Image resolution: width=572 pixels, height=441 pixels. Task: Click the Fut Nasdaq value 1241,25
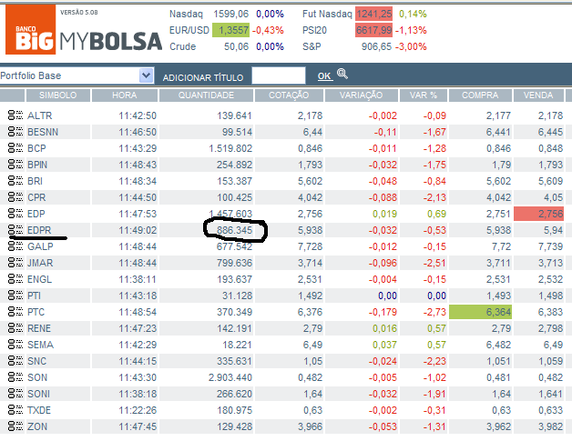coord(374,14)
